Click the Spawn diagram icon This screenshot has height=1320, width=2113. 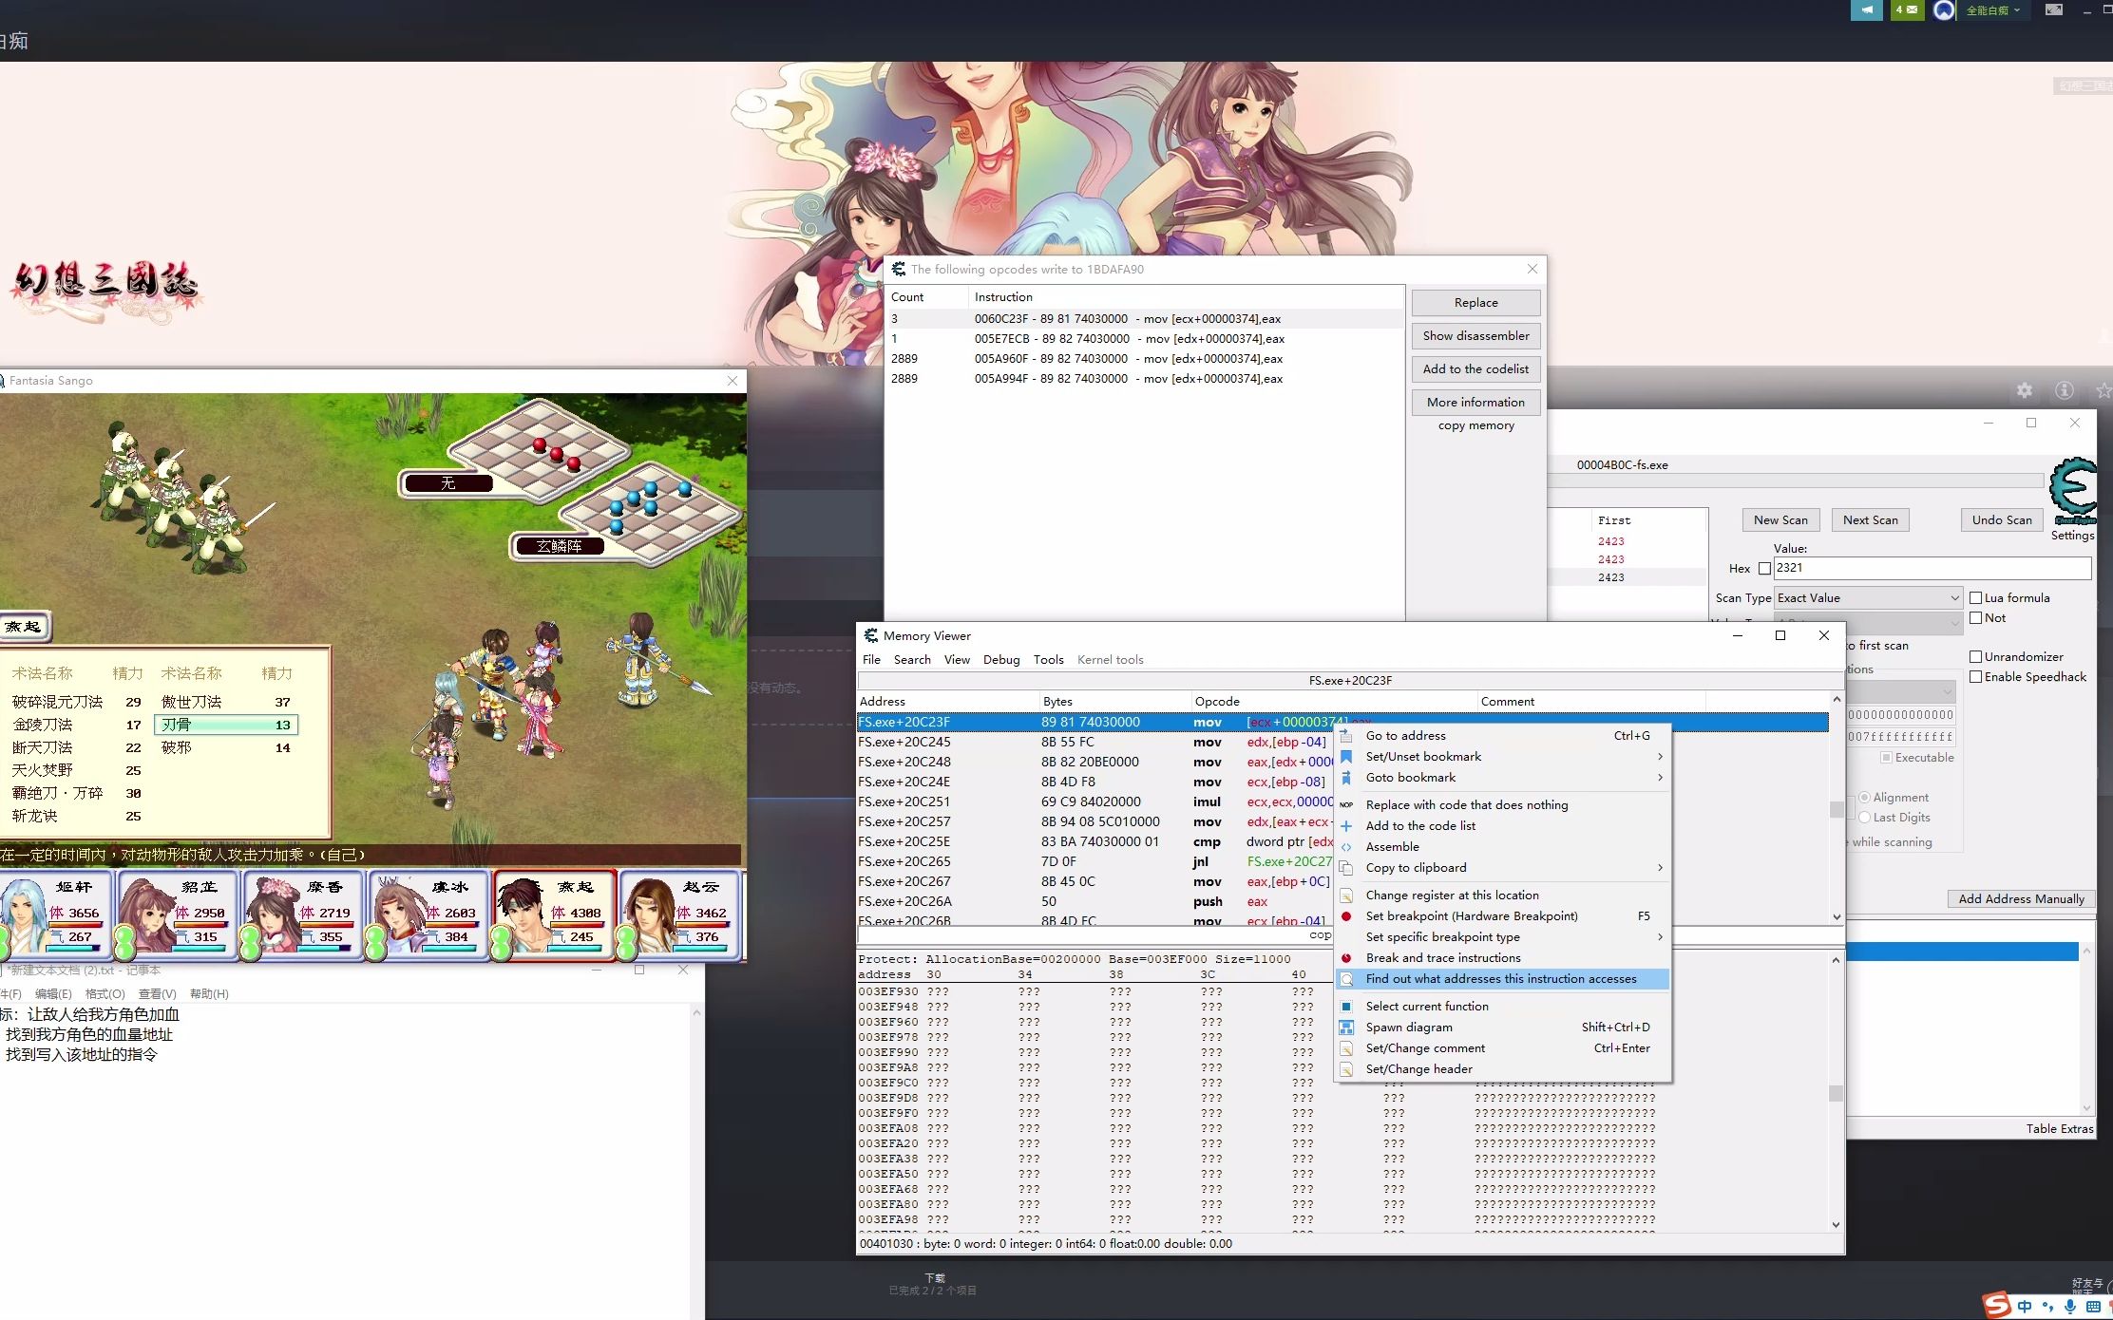1346,1028
